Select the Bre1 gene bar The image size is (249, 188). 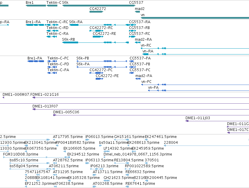tap(36, 6)
